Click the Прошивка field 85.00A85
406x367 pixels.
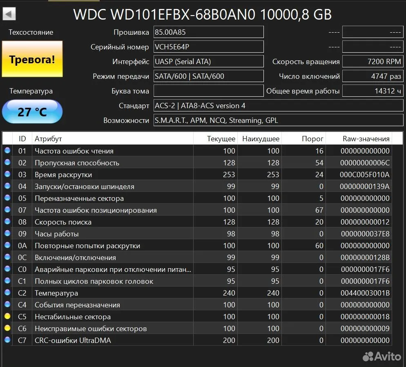click(x=208, y=32)
